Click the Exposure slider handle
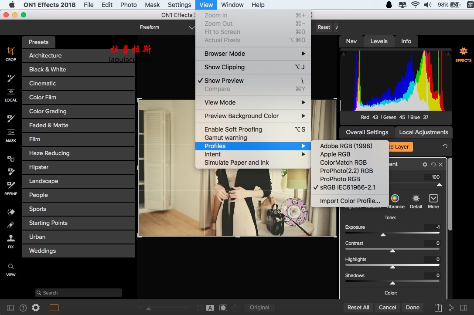Screen dimensions: 474x315 click(x=383, y=235)
